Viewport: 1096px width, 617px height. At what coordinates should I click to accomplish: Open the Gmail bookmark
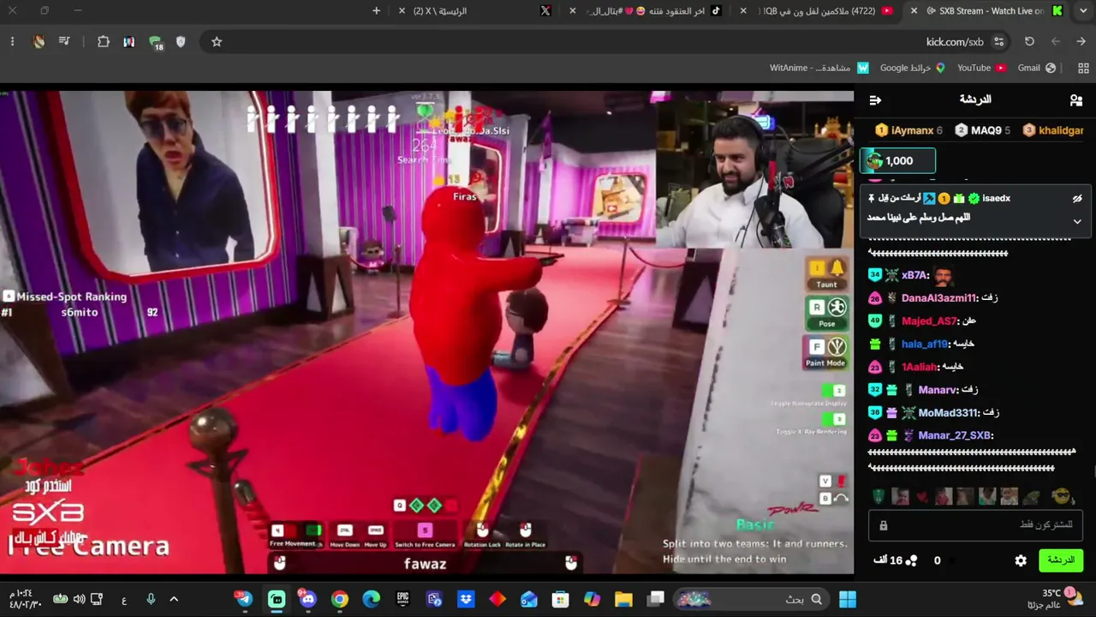1037,68
